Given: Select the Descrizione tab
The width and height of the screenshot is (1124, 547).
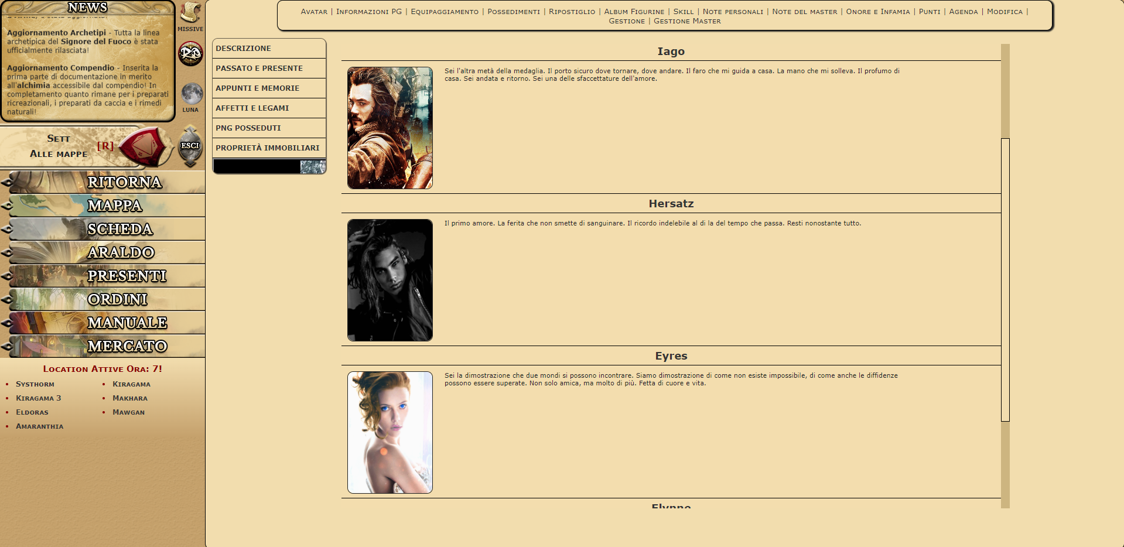Looking at the screenshot, I should 269,49.
